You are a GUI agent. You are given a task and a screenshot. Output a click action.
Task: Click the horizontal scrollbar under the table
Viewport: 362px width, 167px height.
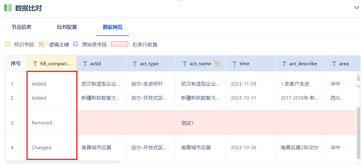click(x=64, y=161)
